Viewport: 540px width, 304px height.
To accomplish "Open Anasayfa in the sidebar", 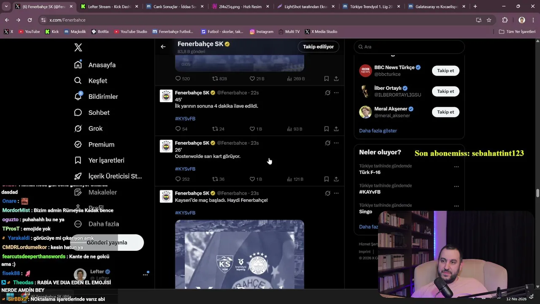I will pyautogui.click(x=95, y=65).
